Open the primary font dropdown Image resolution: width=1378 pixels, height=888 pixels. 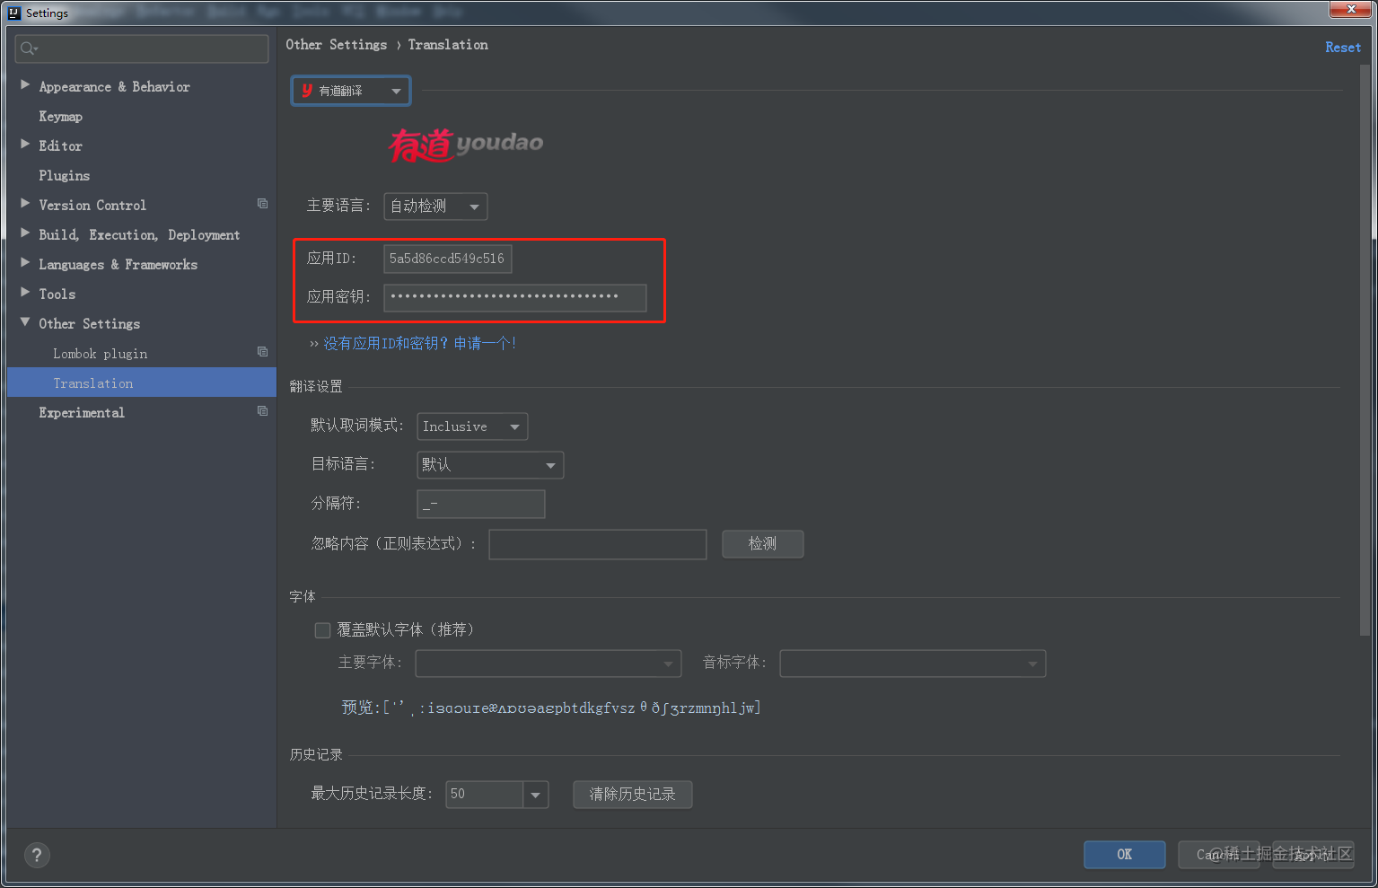coord(548,664)
